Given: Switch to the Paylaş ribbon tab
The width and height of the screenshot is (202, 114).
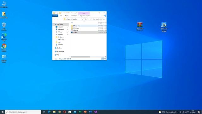Looking at the screenshot, I should click(x=67, y=16).
